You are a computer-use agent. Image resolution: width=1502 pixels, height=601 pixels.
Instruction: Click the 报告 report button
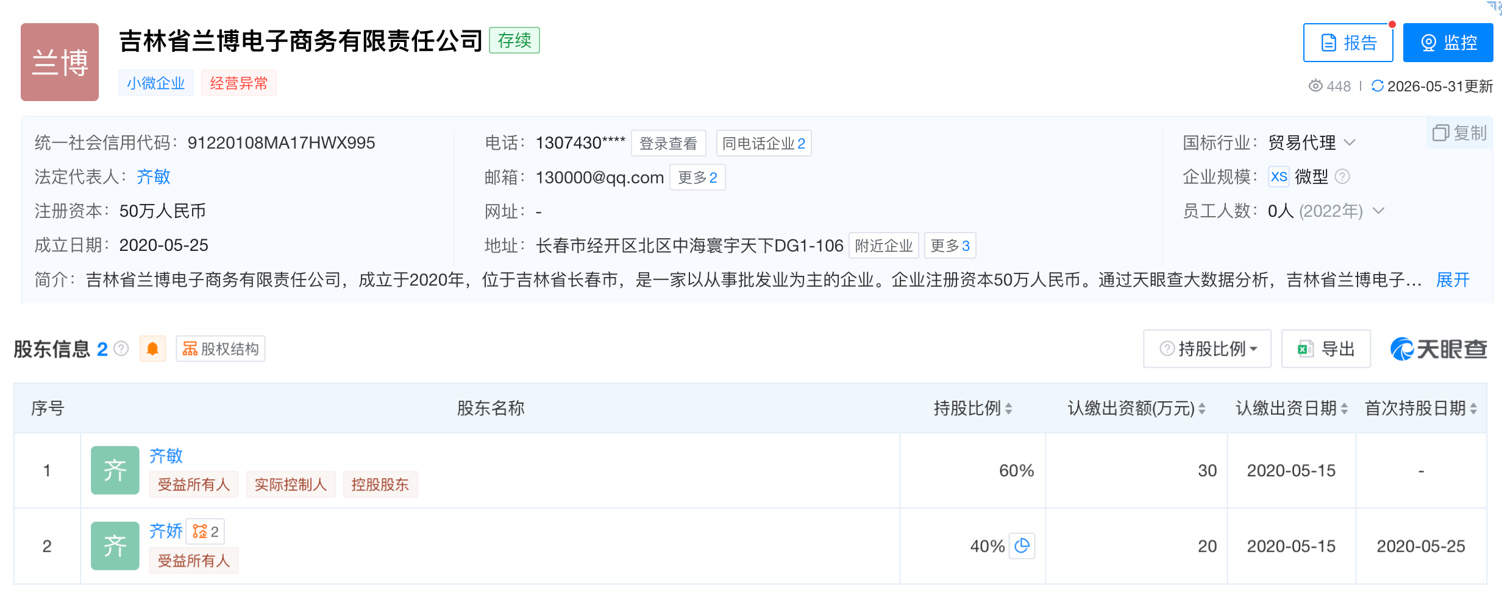1348,43
